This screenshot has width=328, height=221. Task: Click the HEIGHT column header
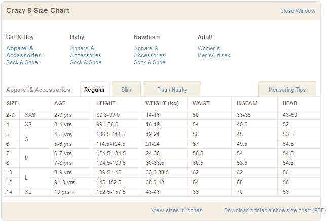[106, 103]
